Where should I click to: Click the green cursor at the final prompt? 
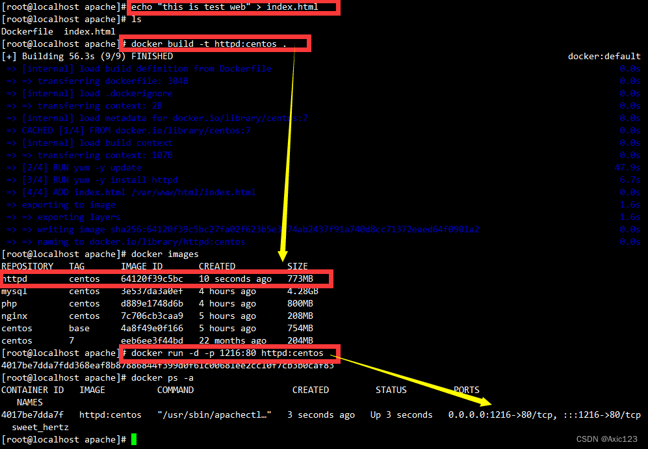point(134,439)
